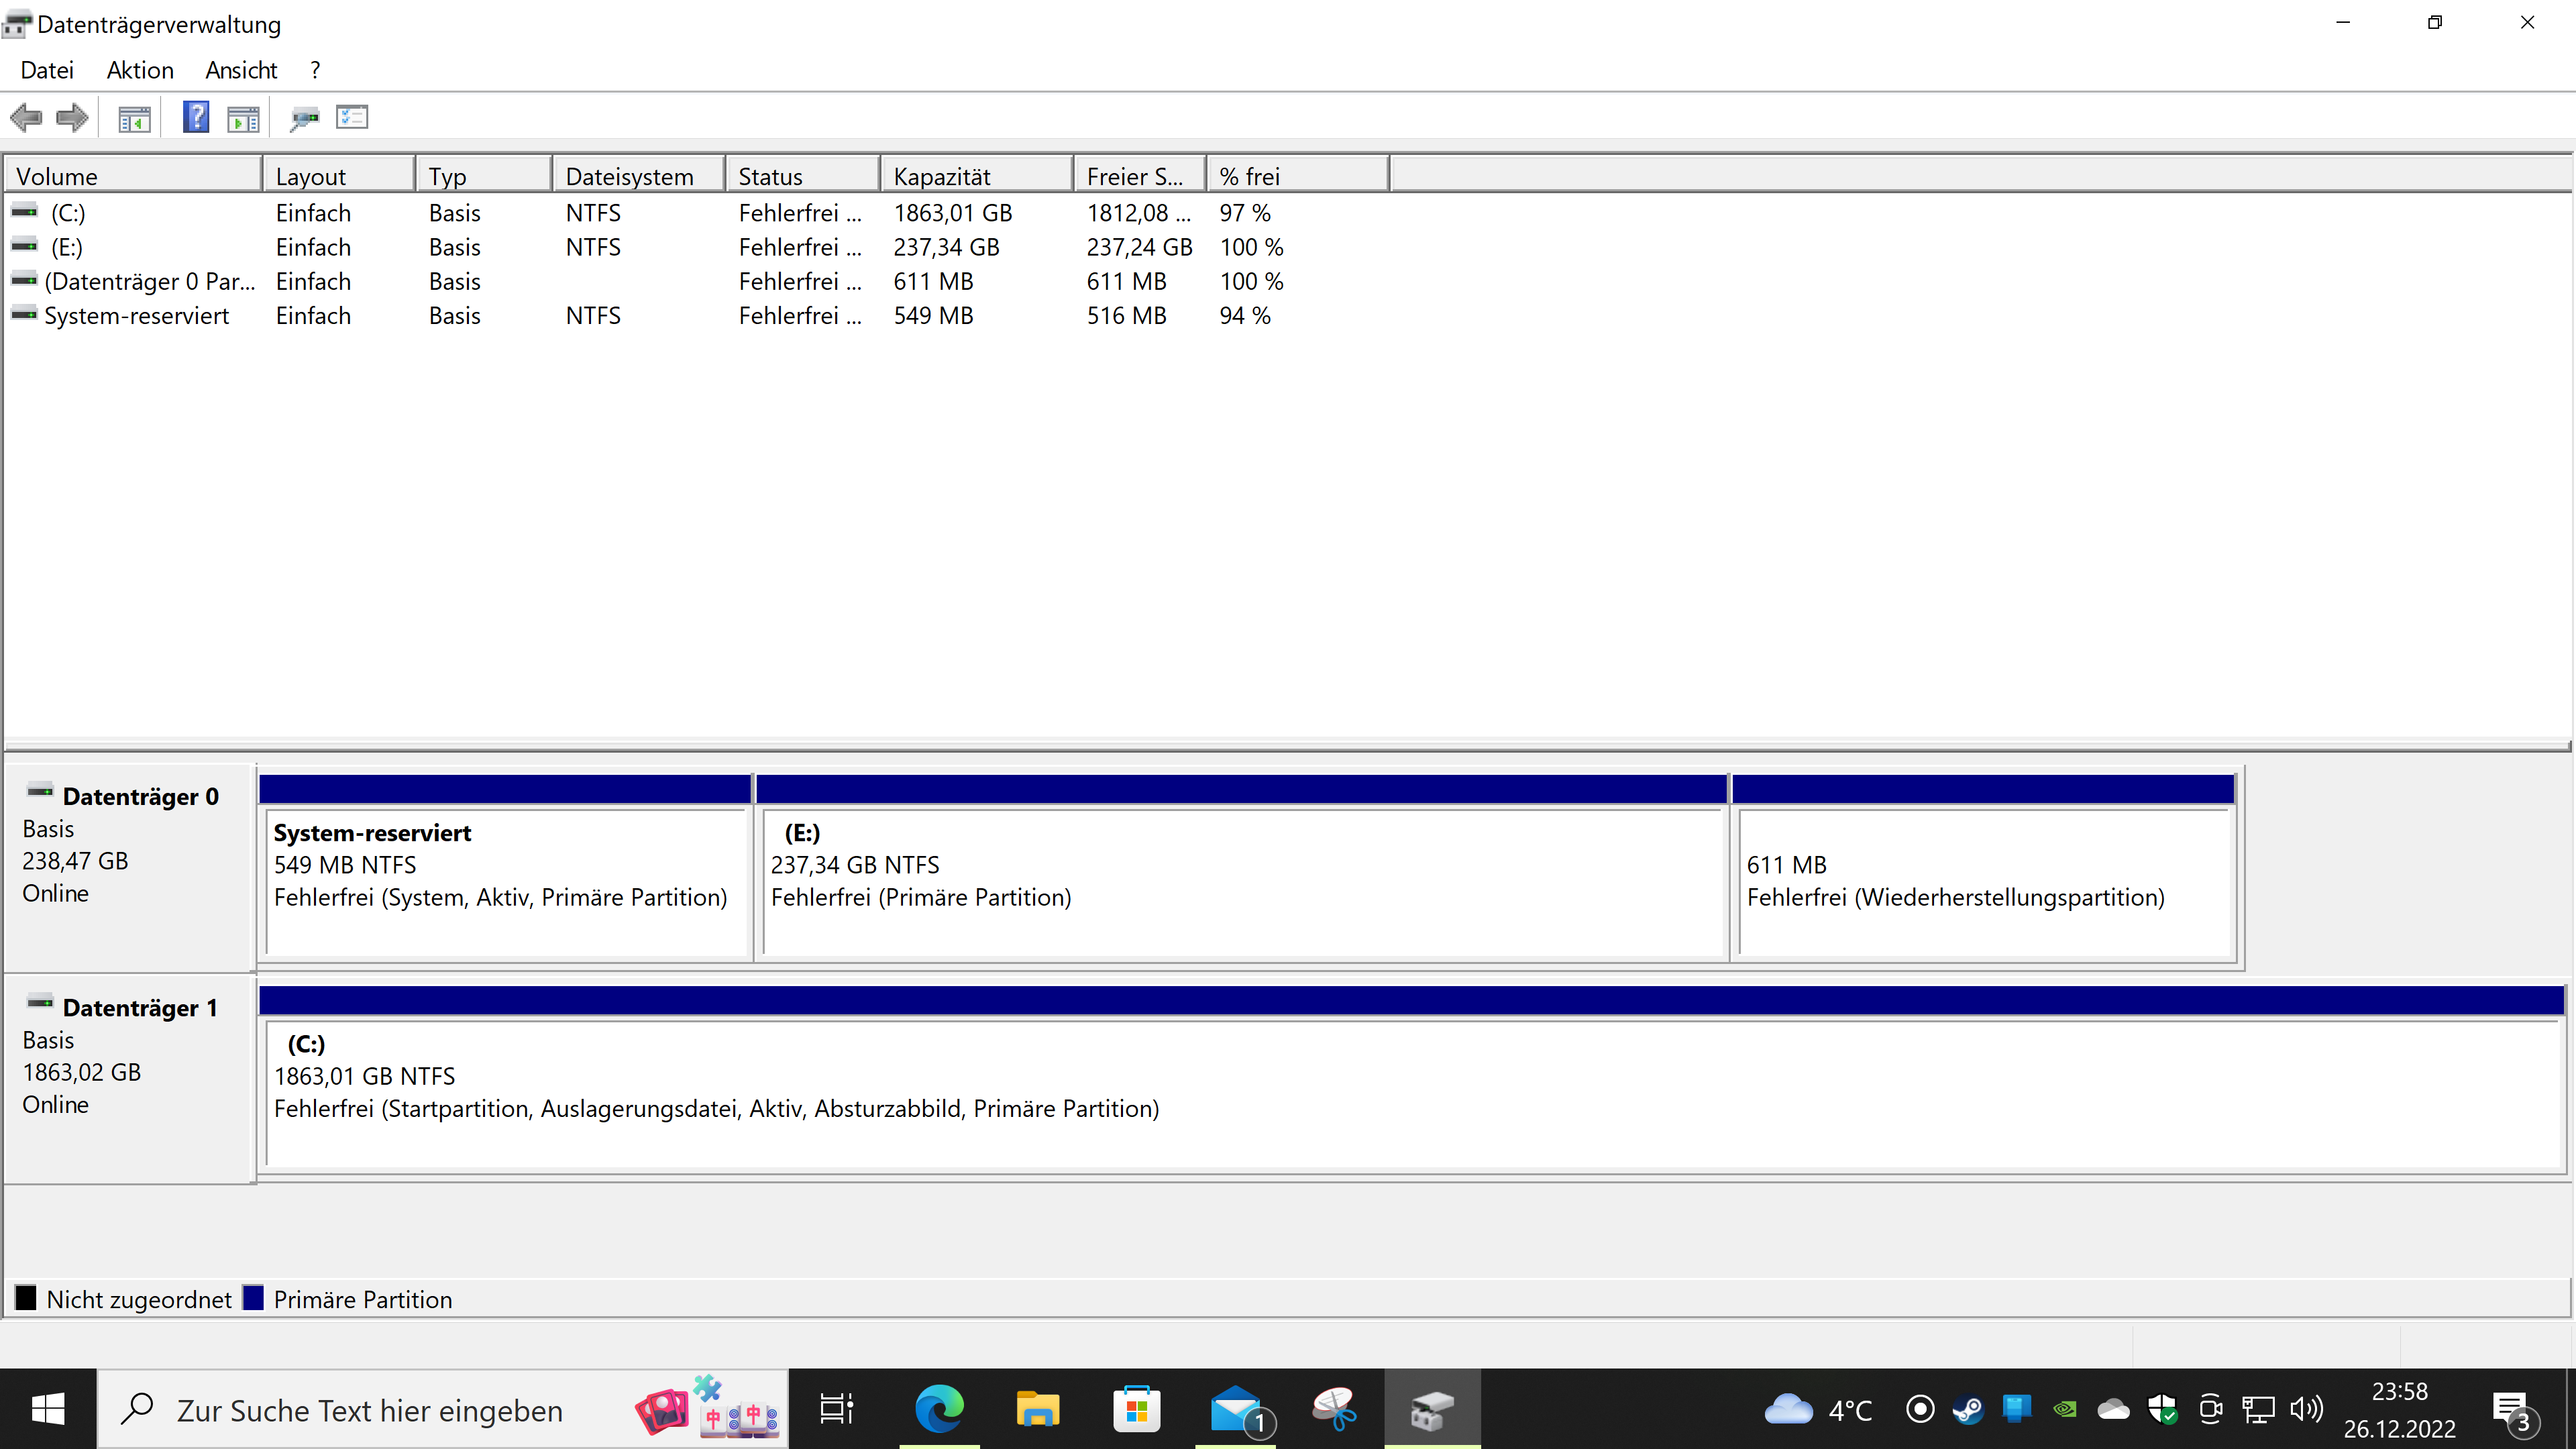Click the blue Primäre Partition legend swatch

coord(253,1298)
